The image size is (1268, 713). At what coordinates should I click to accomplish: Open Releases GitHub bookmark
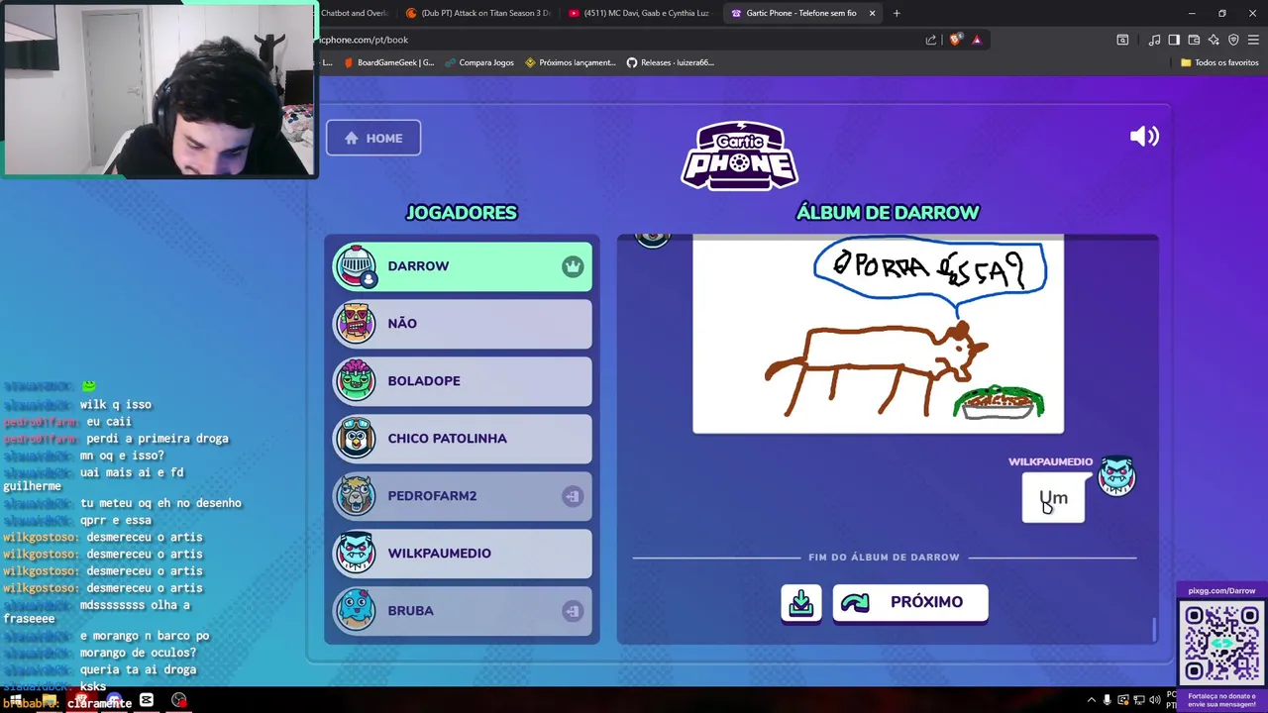click(x=670, y=62)
